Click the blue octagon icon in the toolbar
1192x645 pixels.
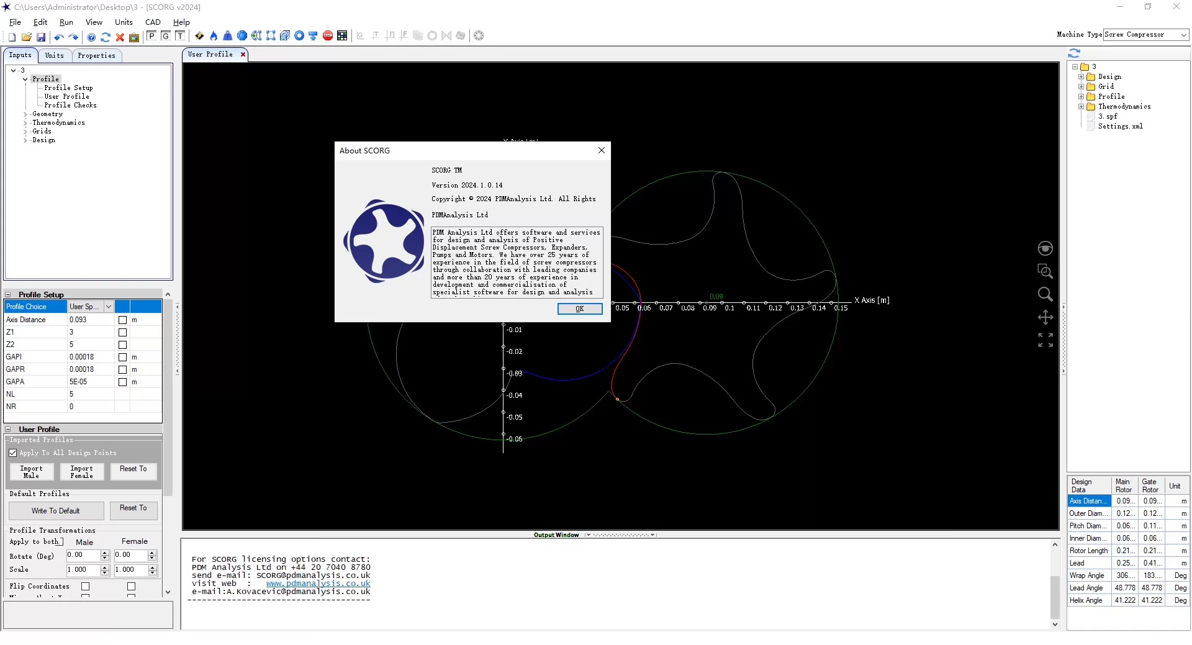[x=242, y=36]
